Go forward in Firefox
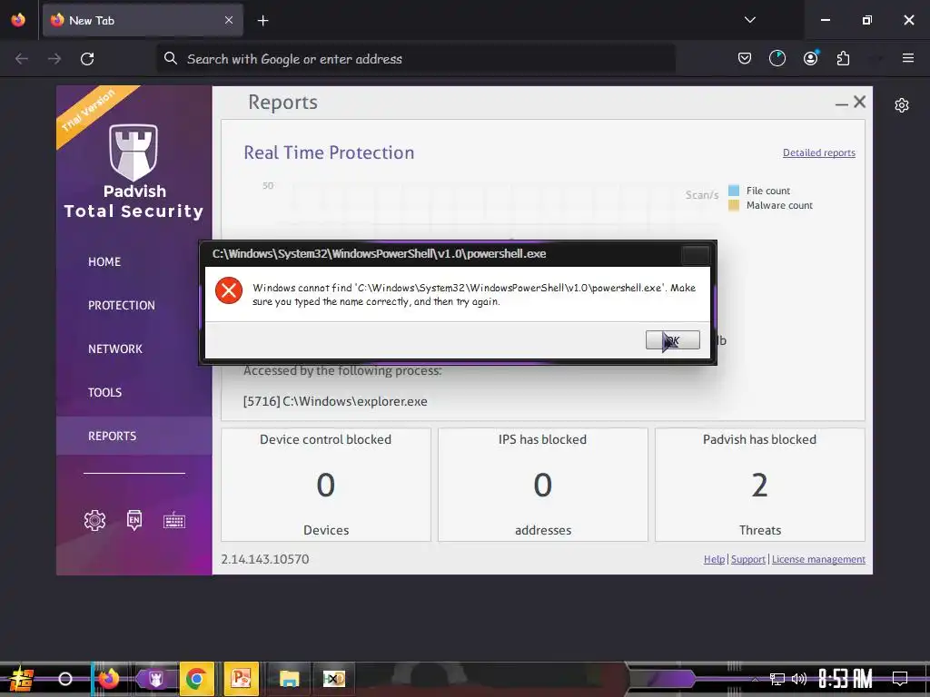Image resolution: width=930 pixels, height=697 pixels. pos(54,59)
